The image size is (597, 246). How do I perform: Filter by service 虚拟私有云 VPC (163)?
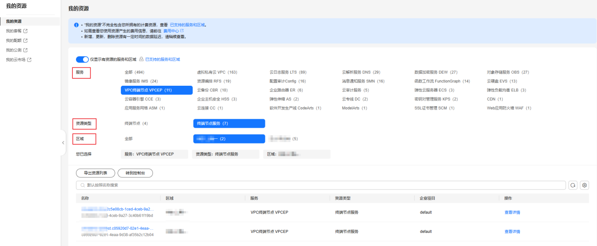217,72
